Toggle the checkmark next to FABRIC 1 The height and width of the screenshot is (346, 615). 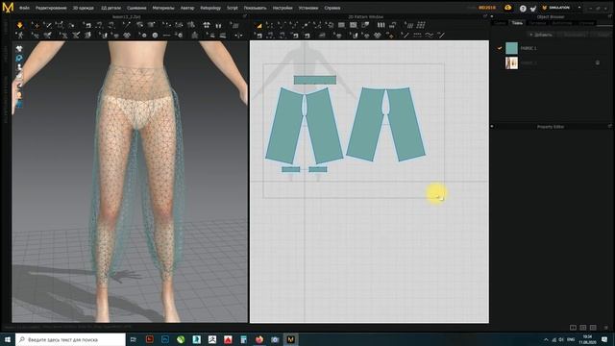500,48
